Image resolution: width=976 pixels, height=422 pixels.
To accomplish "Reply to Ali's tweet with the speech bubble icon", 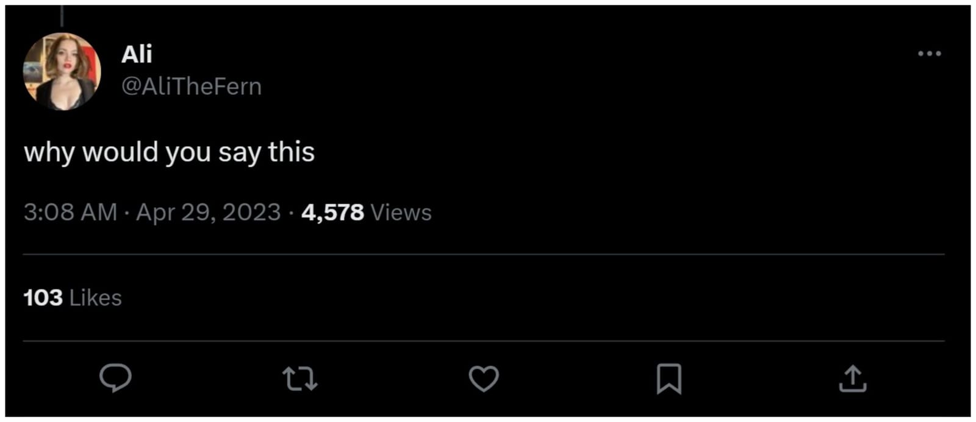I will (115, 378).
